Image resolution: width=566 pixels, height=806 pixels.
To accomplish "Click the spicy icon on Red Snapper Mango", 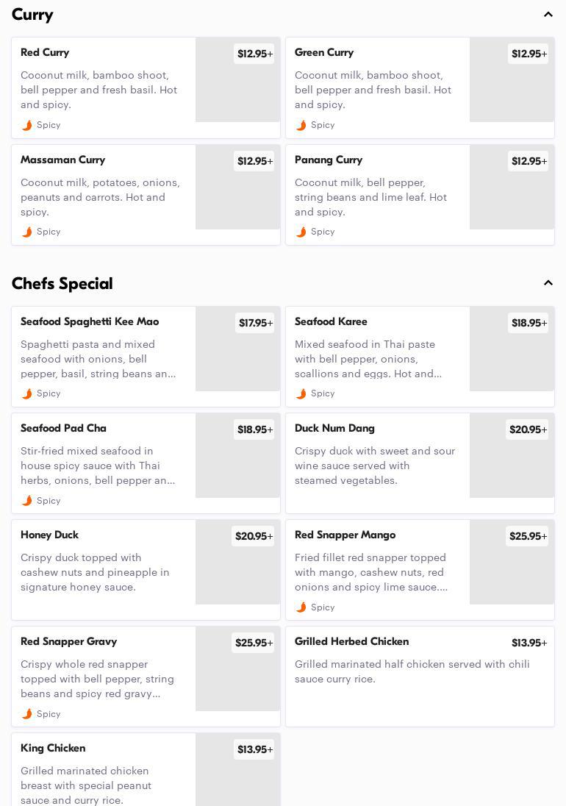I will (x=301, y=607).
